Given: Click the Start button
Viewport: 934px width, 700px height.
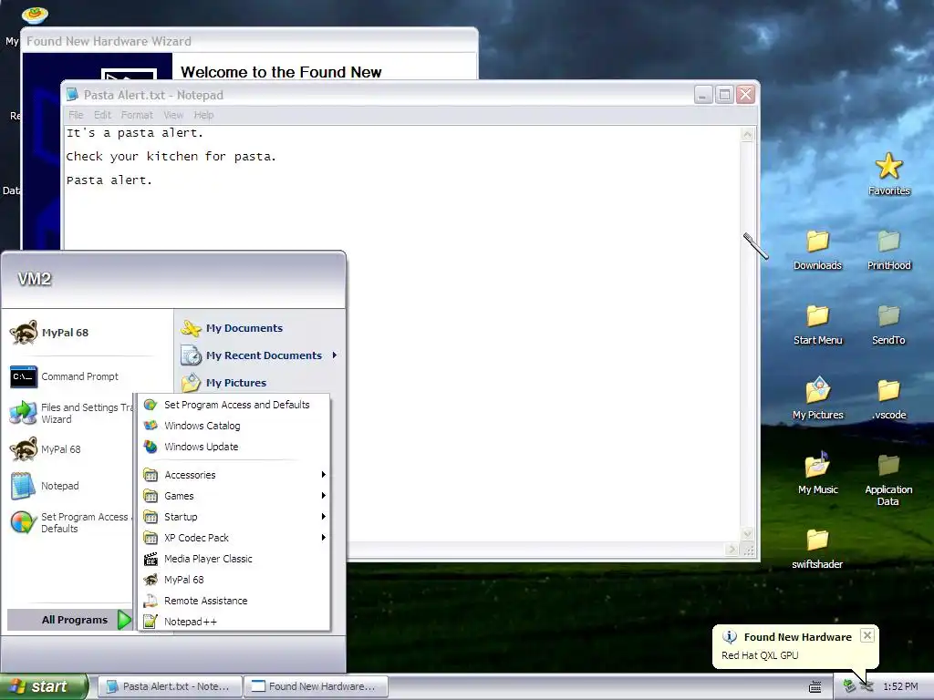Looking at the screenshot, I should tap(44, 686).
